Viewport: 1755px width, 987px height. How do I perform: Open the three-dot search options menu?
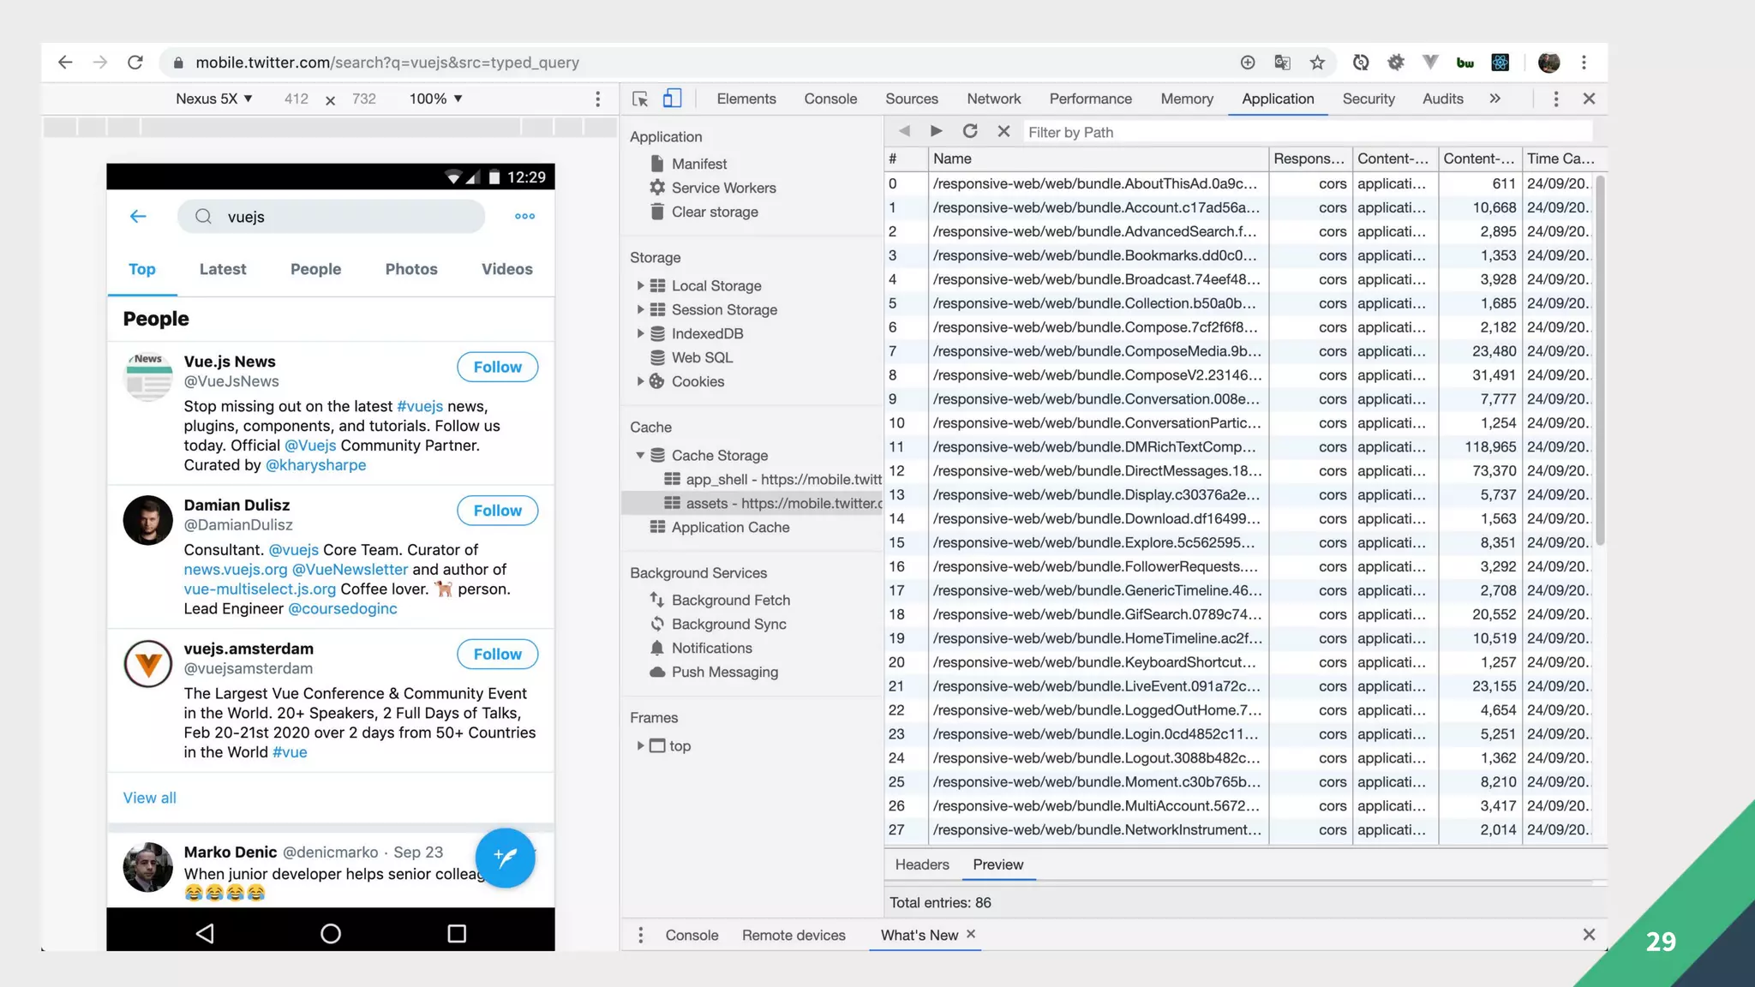[x=524, y=217]
